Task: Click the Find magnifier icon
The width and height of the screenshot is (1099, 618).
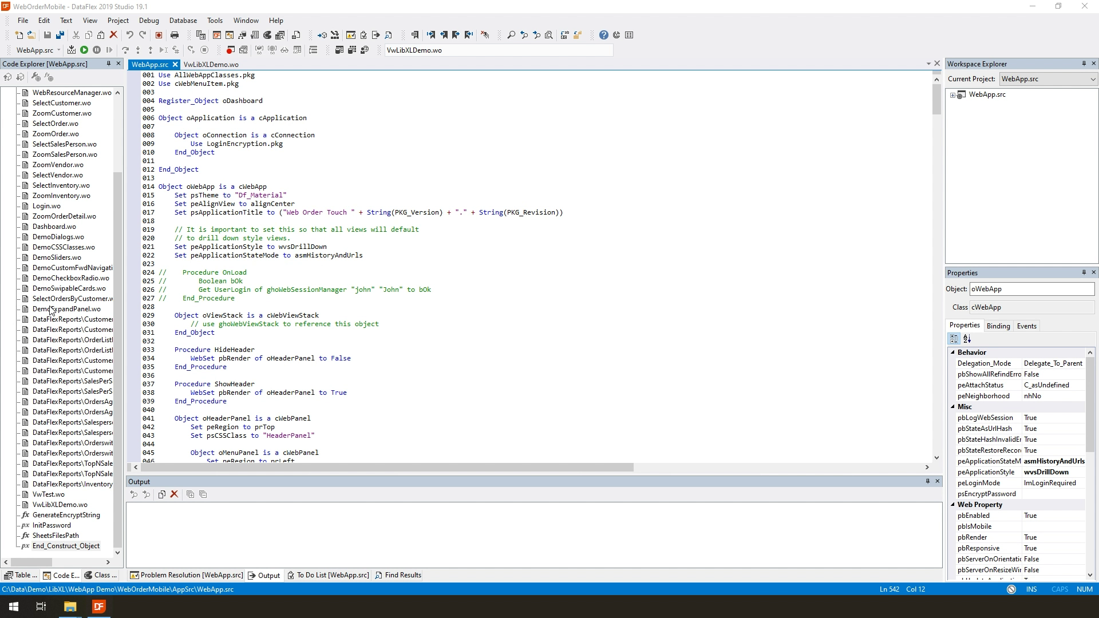Action: 511,35
